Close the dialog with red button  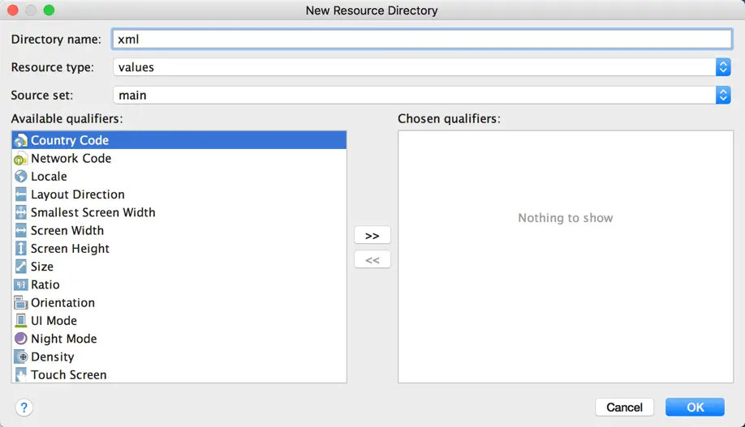[13, 10]
